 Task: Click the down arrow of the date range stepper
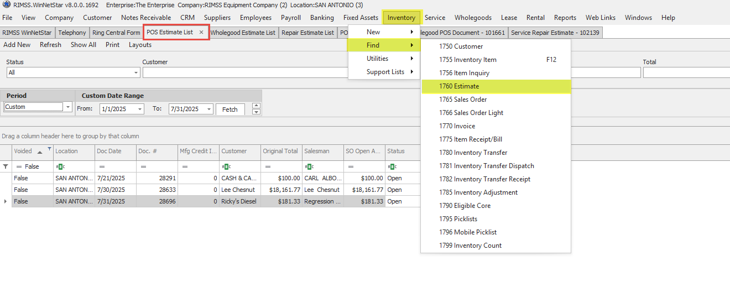256,112
